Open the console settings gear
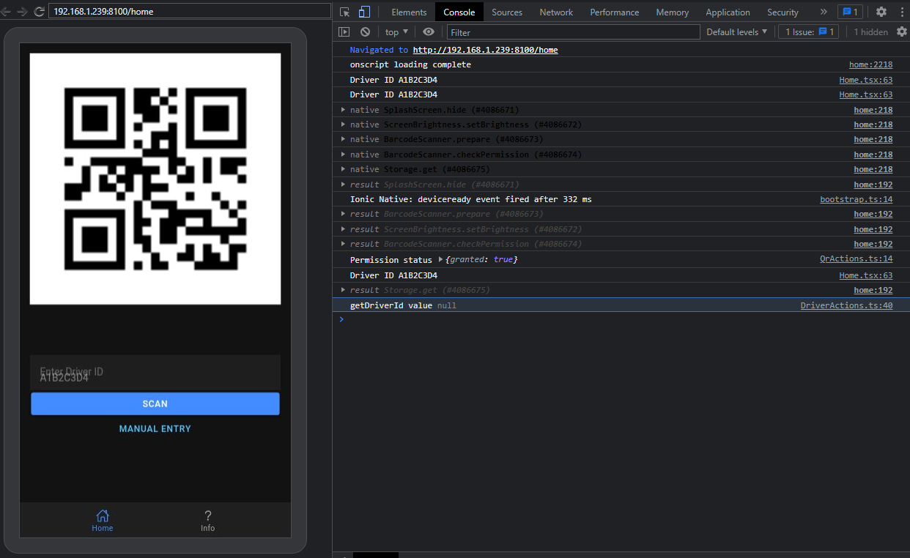The height and width of the screenshot is (558, 910). tap(902, 32)
